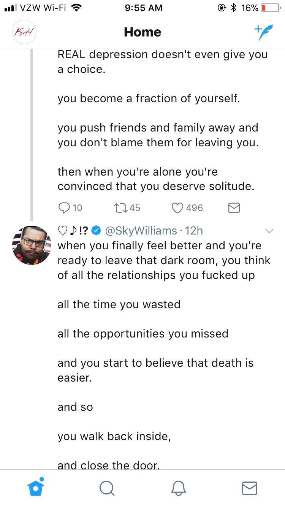285x507 pixels.
Task: Tap the verified badge next to SkyWilliams
Action: 96,230
